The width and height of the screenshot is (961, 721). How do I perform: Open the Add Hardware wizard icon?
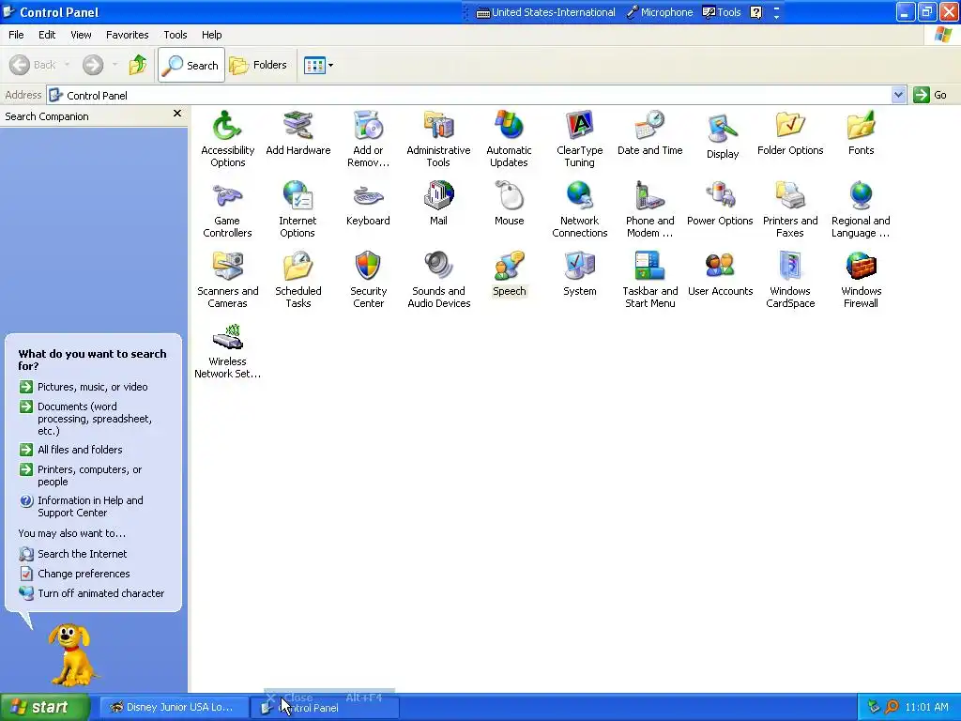pyautogui.click(x=297, y=132)
